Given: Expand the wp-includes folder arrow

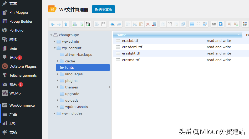Looking at the screenshot, I should tap(54, 113).
